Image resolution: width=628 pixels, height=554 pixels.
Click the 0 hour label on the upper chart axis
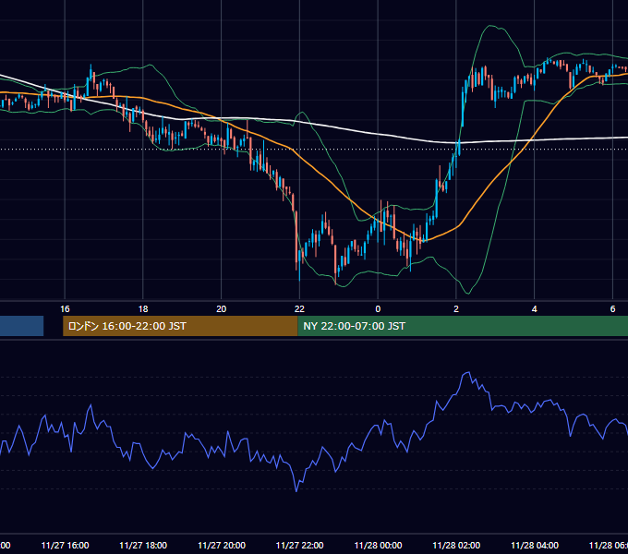coord(378,309)
